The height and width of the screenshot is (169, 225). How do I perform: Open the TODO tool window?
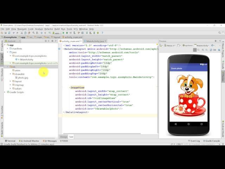pos(64,141)
